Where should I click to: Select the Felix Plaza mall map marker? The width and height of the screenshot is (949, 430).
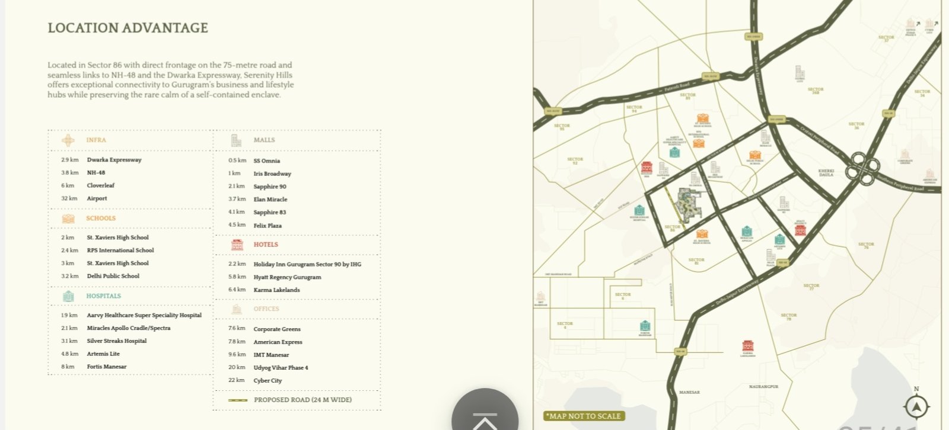coord(770,255)
